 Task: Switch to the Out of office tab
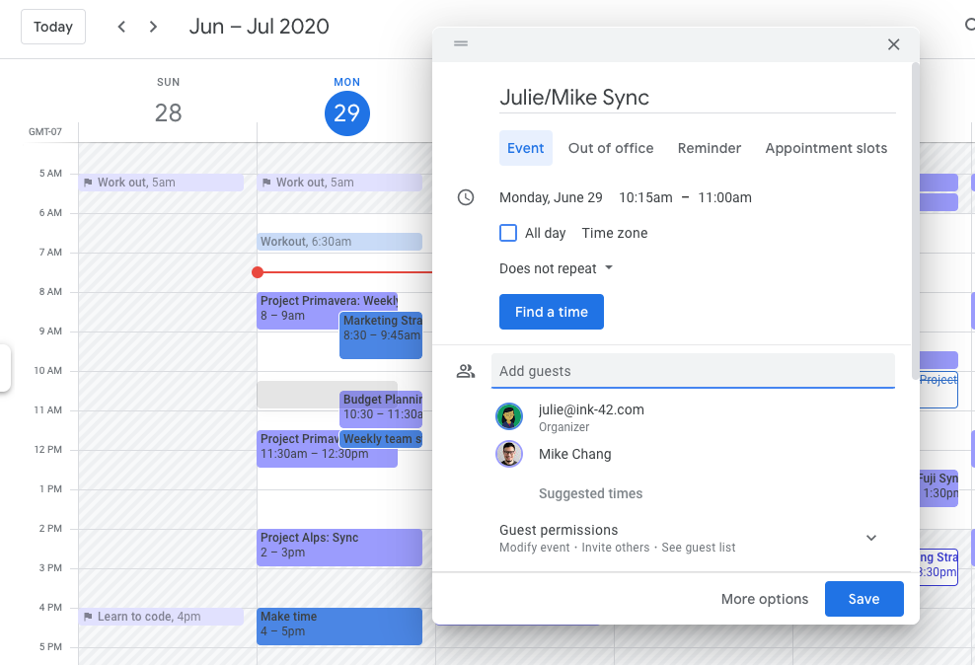click(610, 148)
